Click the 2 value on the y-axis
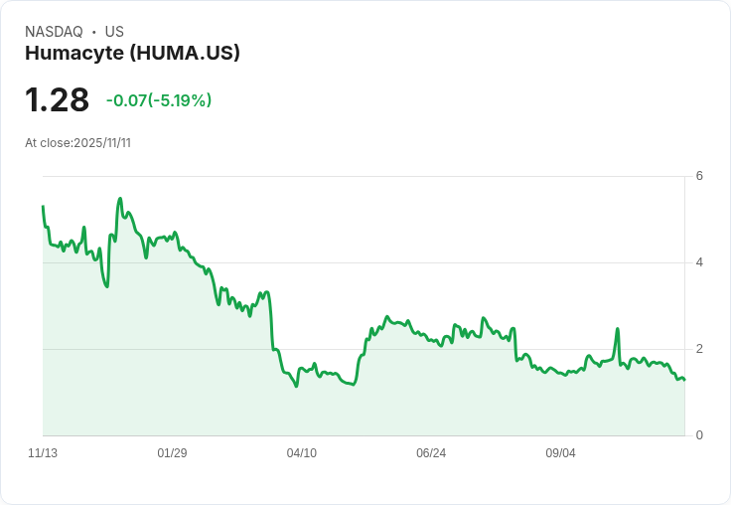The height and width of the screenshot is (505, 731). [x=699, y=349]
